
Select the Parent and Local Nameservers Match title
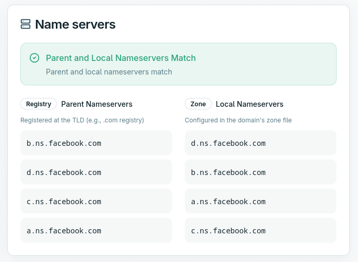click(121, 58)
